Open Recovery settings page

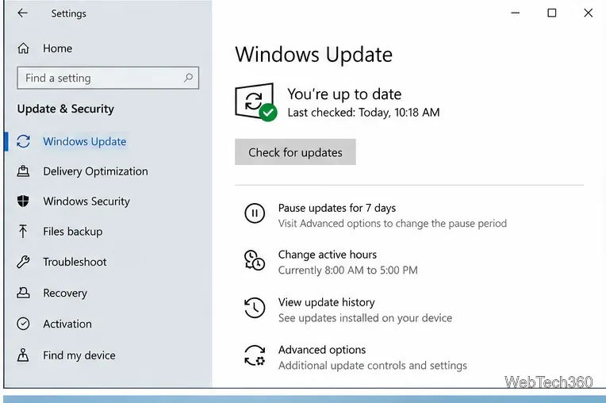[x=65, y=293]
